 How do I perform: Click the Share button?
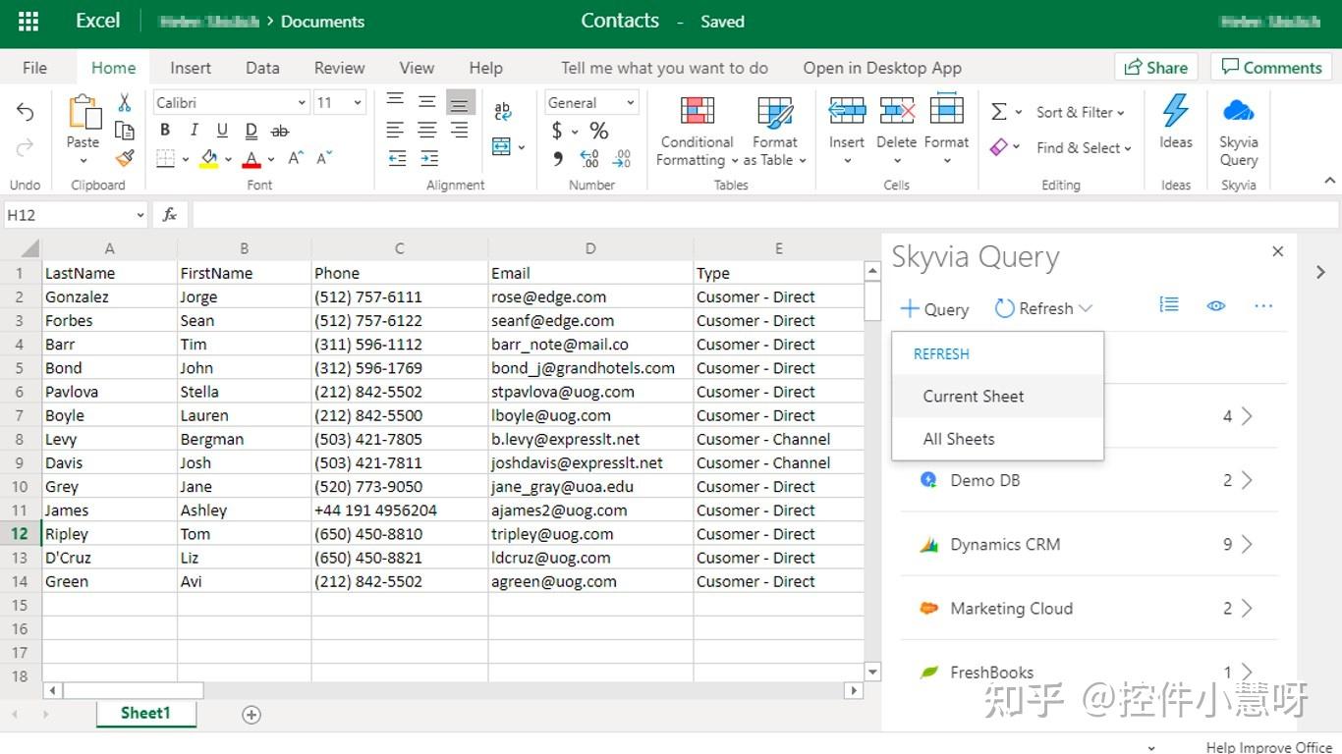tap(1156, 67)
